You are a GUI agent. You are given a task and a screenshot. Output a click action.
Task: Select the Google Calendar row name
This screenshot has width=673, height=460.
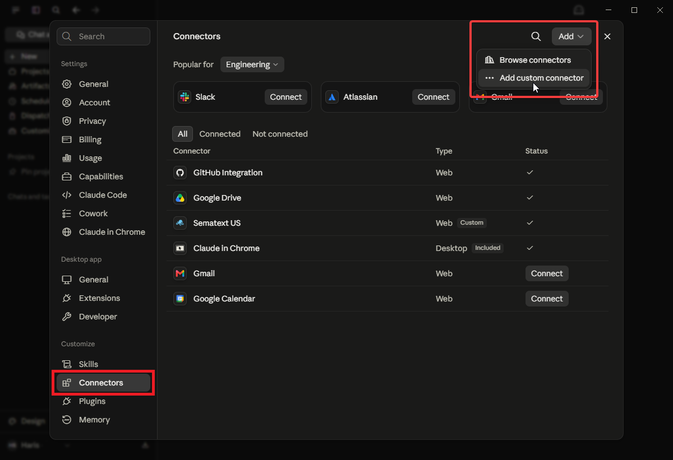click(x=224, y=299)
